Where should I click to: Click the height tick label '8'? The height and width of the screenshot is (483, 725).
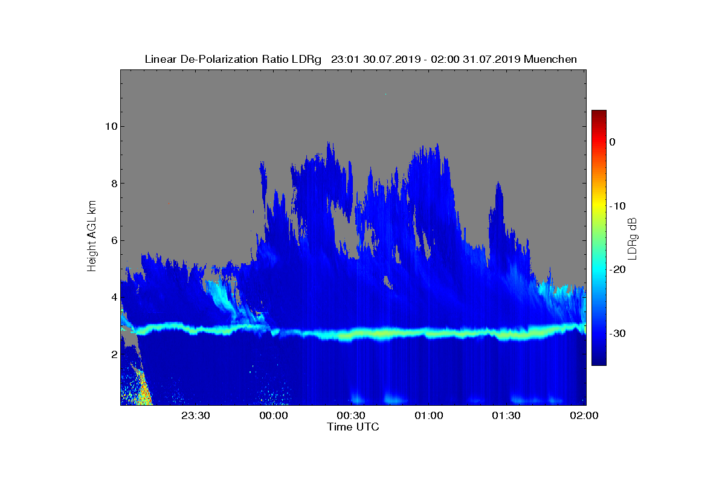click(x=113, y=184)
